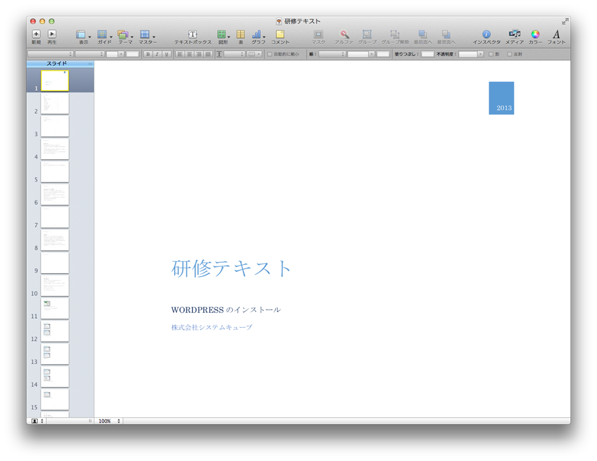
Task: Toggle underline in format bar
Action: (166, 54)
